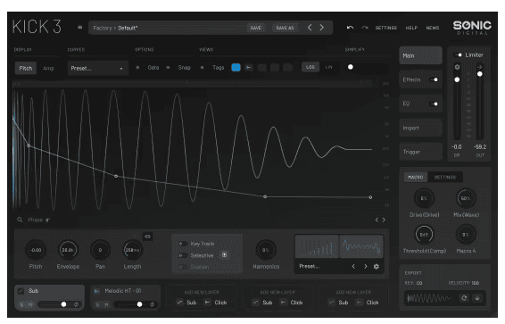
Task: Open harmonics preset gear settings
Action: click(377, 266)
